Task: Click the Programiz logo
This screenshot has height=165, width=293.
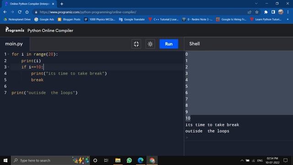Action: 15,30
